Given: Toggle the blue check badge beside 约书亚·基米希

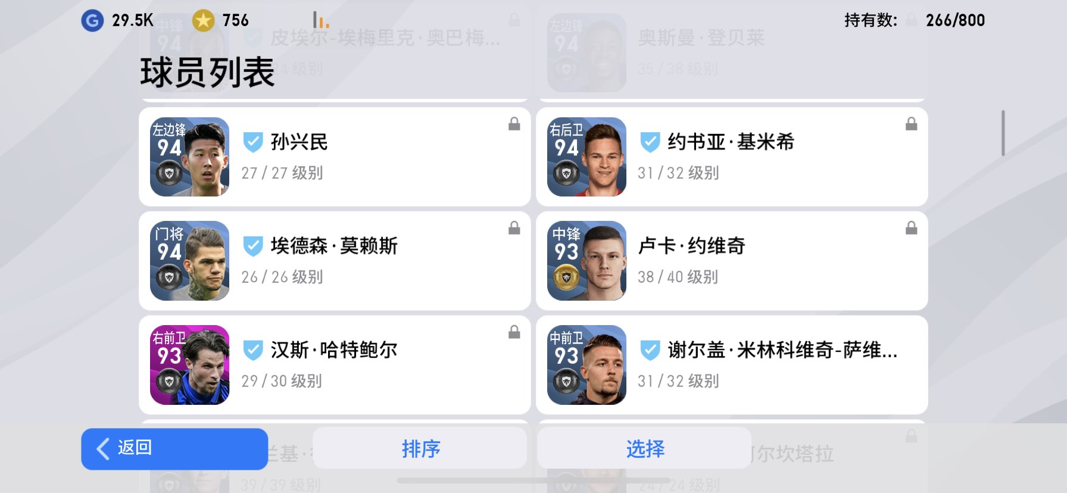Looking at the screenshot, I should [650, 142].
